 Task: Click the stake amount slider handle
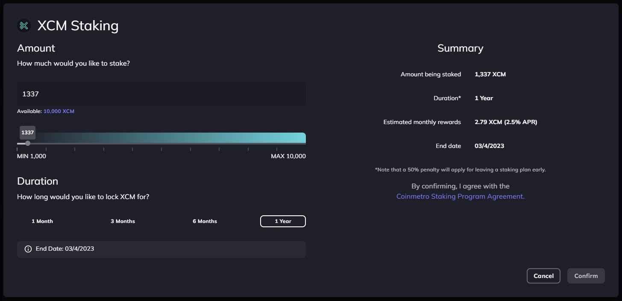[x=28, y=143]
